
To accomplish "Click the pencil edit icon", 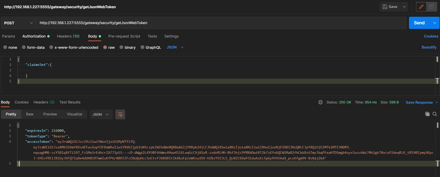I will (x=421, y=7).
